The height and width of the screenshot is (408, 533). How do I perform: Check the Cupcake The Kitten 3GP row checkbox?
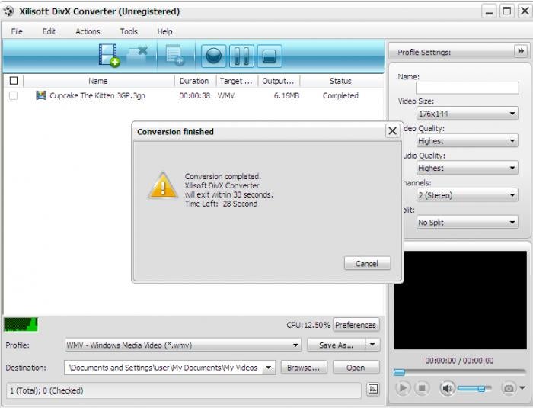click(x=13, y=95)
